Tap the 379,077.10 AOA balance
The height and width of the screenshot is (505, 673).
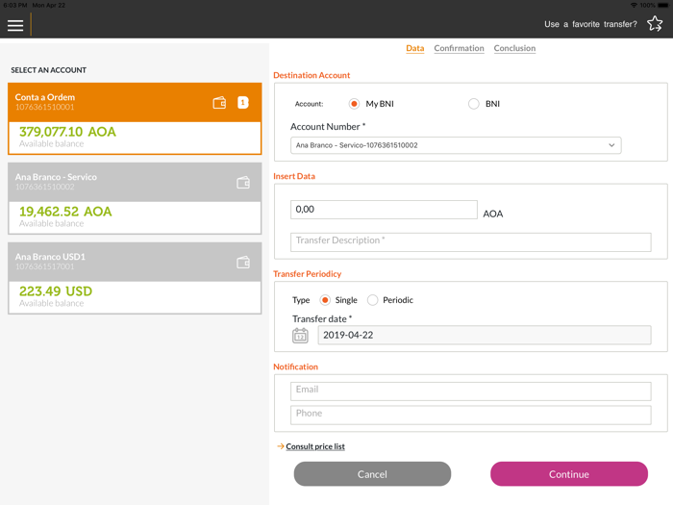pyautogui.click(x=67, y=132)
